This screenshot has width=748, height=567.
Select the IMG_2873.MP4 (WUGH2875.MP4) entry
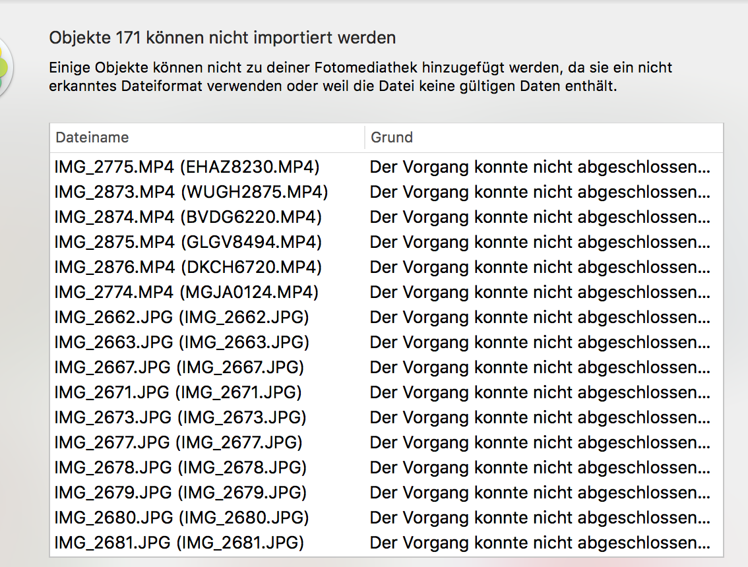(191, 193)
